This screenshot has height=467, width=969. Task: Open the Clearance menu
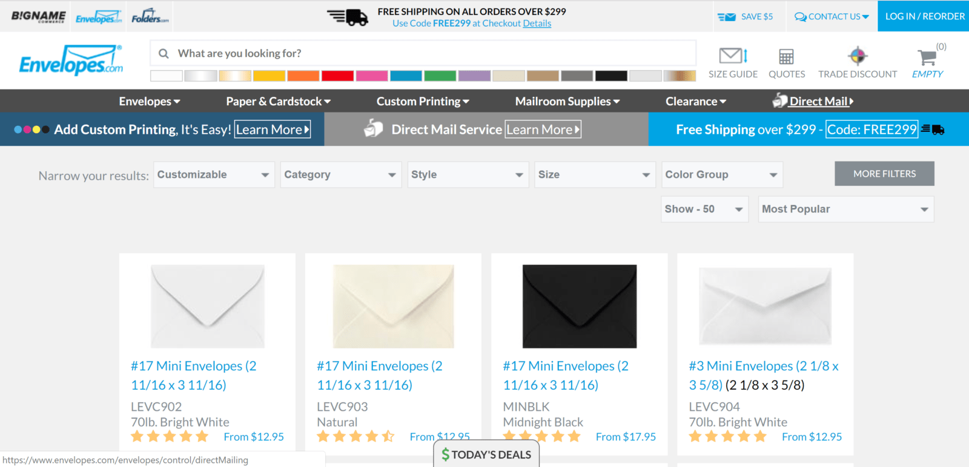coord(695,102)
